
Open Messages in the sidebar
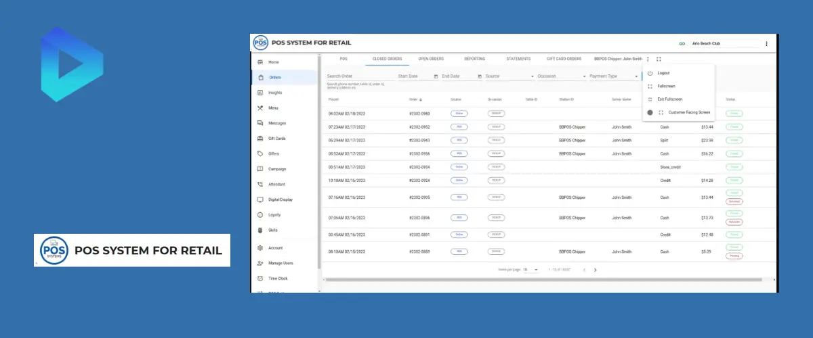pyautogui.click(x=283, y=123)
